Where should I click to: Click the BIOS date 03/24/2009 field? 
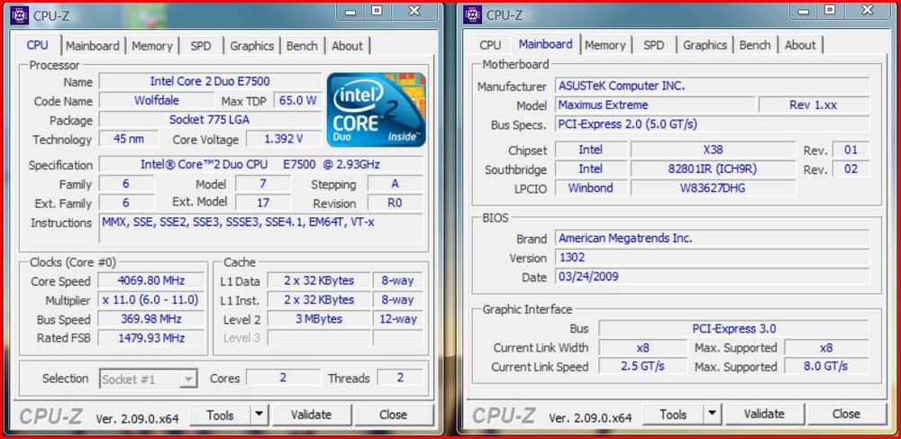[713, 277]
